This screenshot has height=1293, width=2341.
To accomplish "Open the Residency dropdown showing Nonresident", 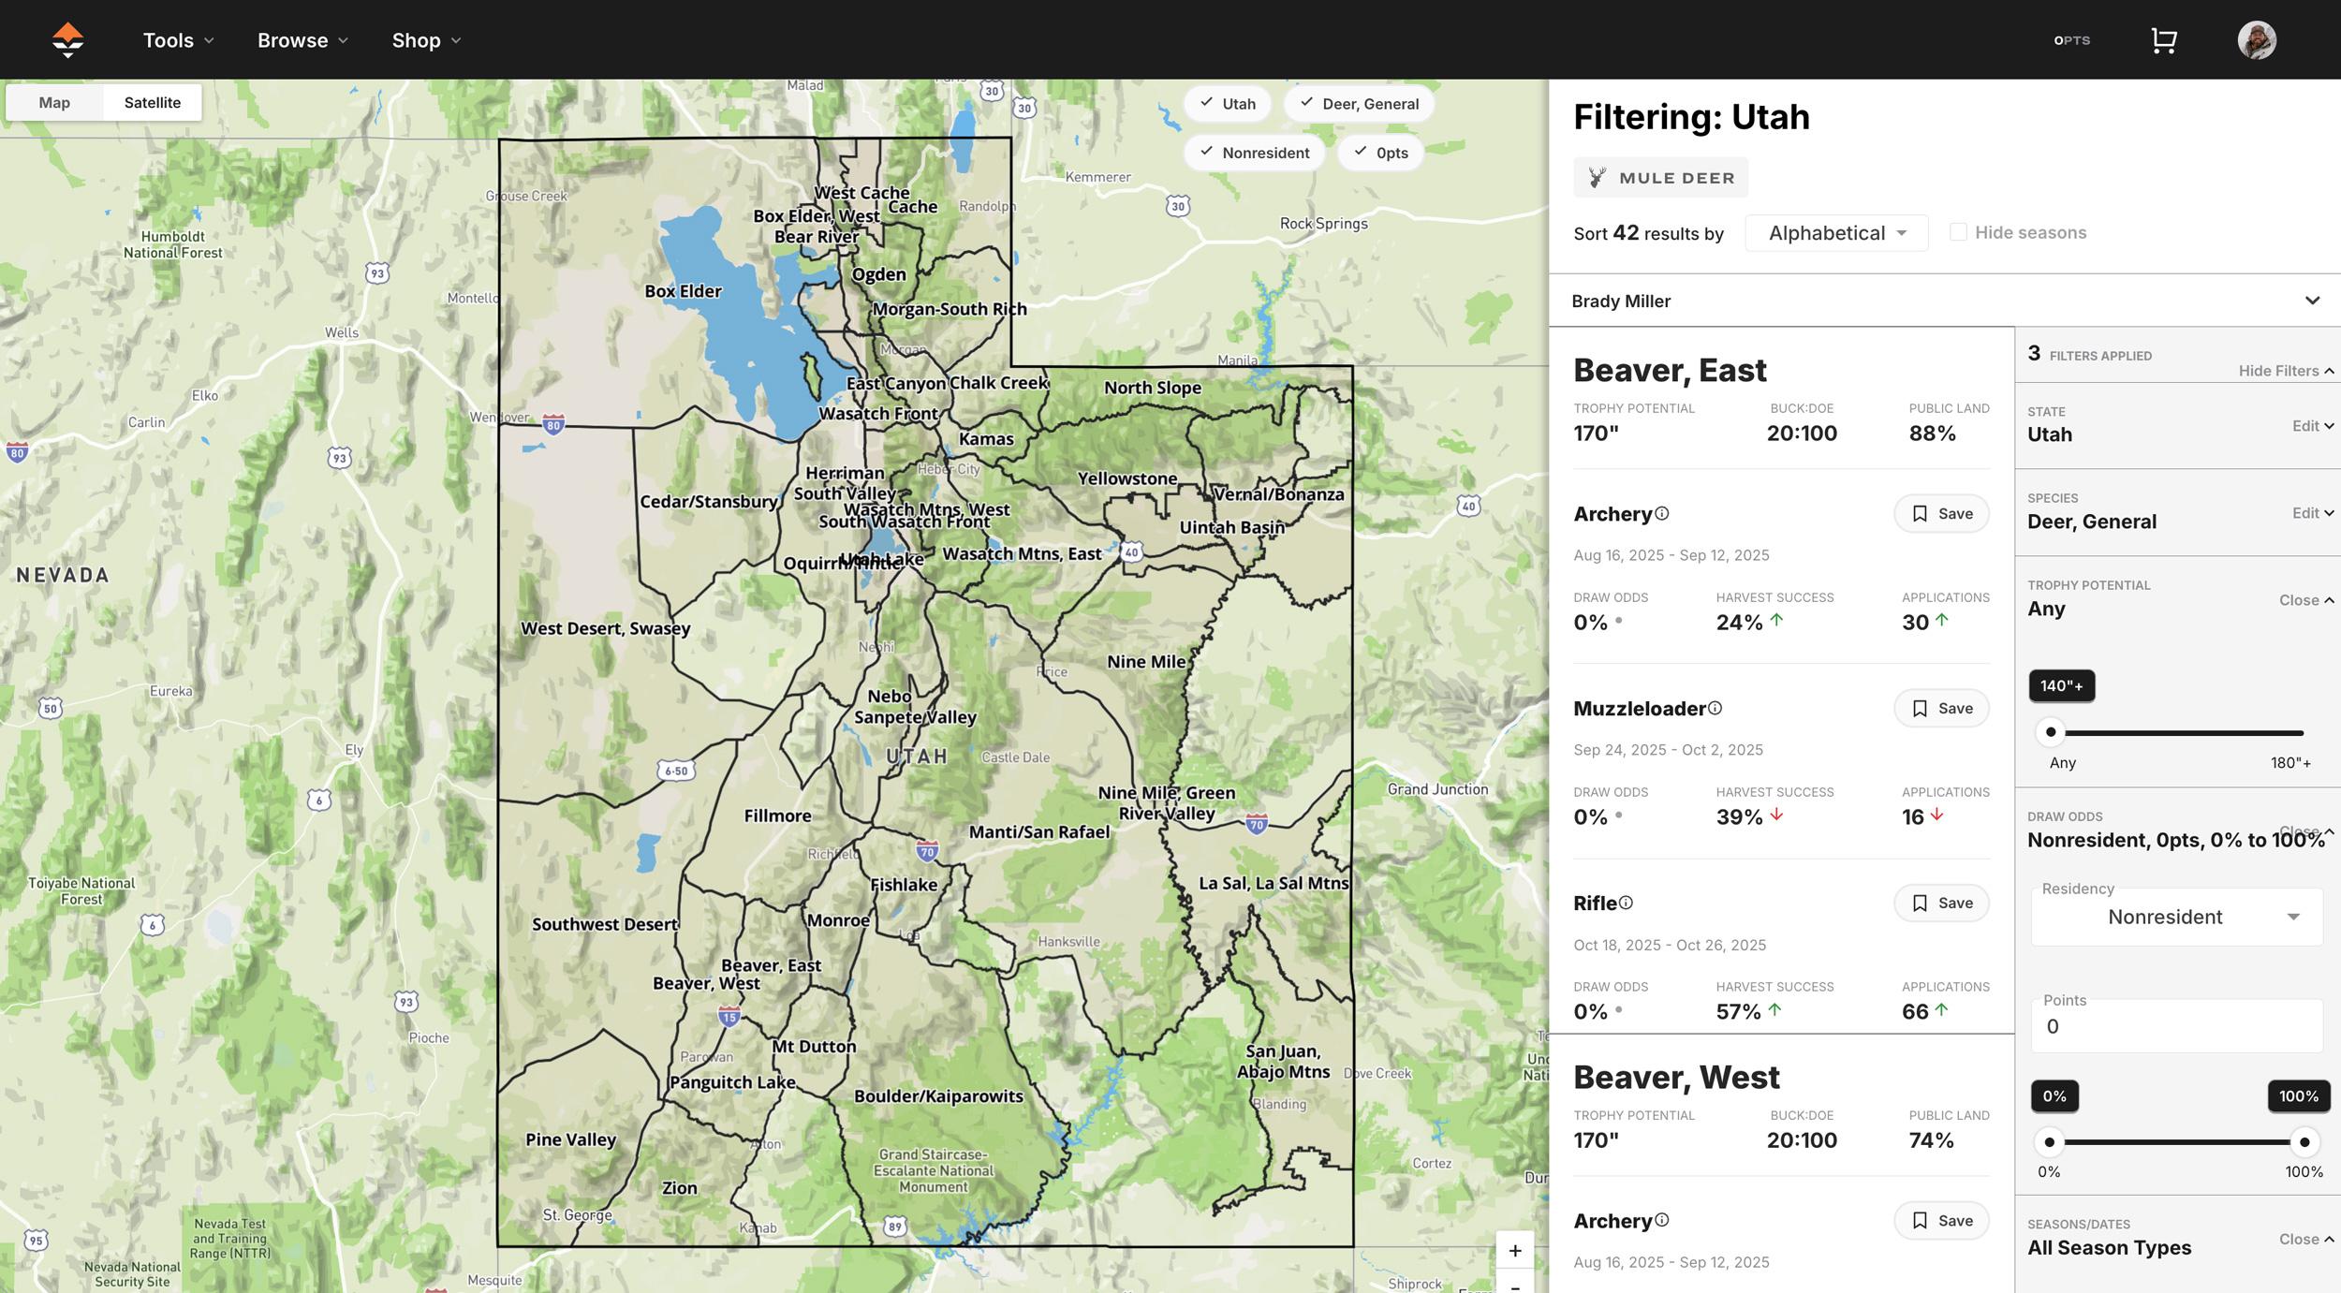I will click(2175, 917).
